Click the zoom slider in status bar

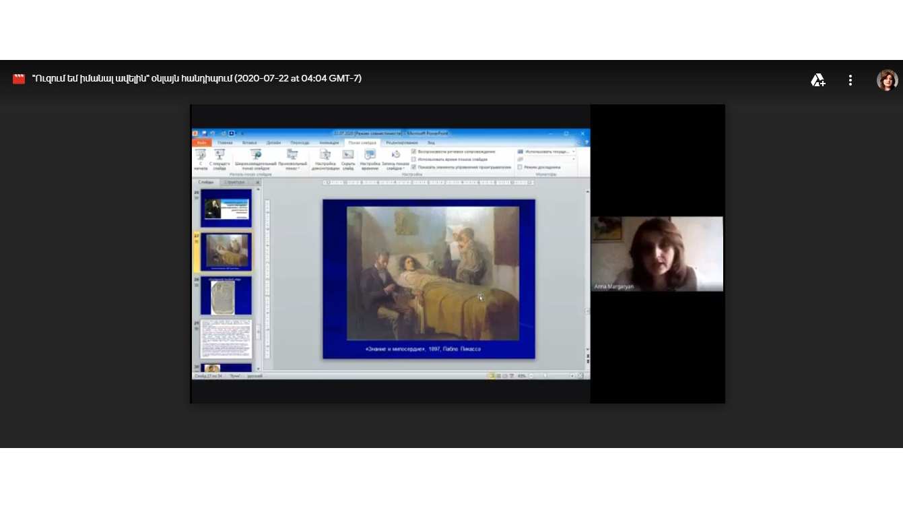545,376
